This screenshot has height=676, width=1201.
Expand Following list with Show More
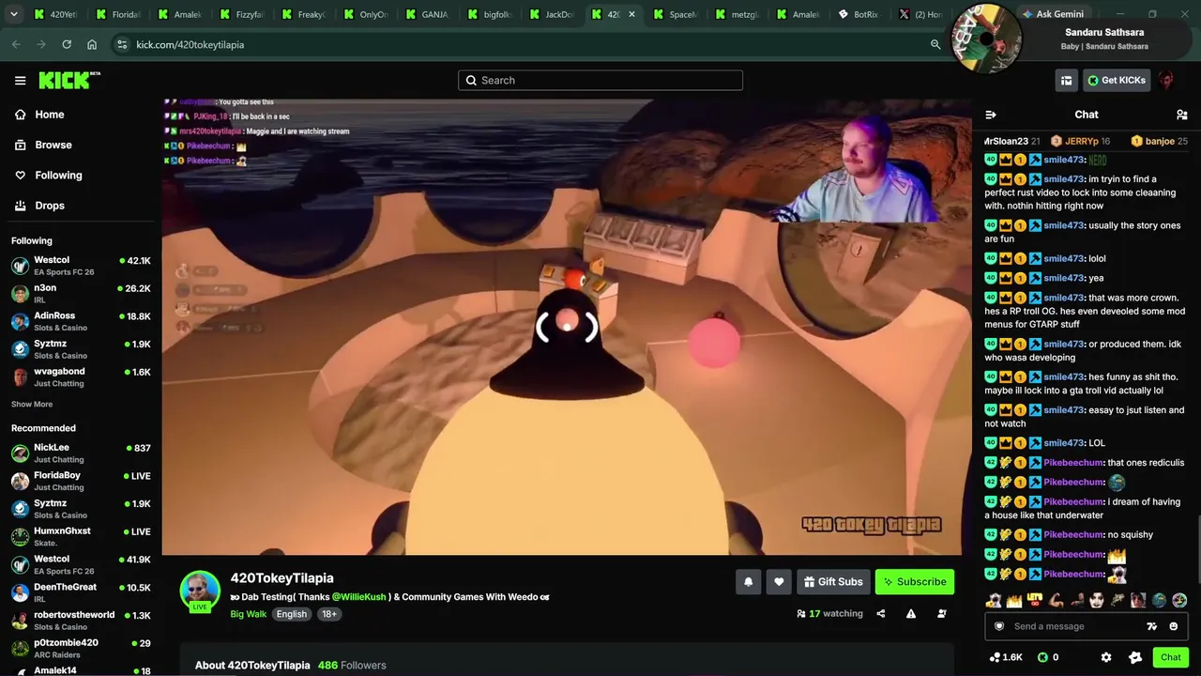[x=32, y=405]
